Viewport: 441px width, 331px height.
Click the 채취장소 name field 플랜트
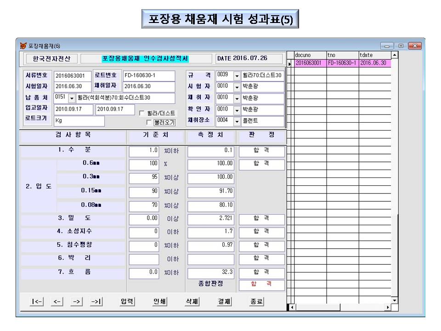coord(262,121)
